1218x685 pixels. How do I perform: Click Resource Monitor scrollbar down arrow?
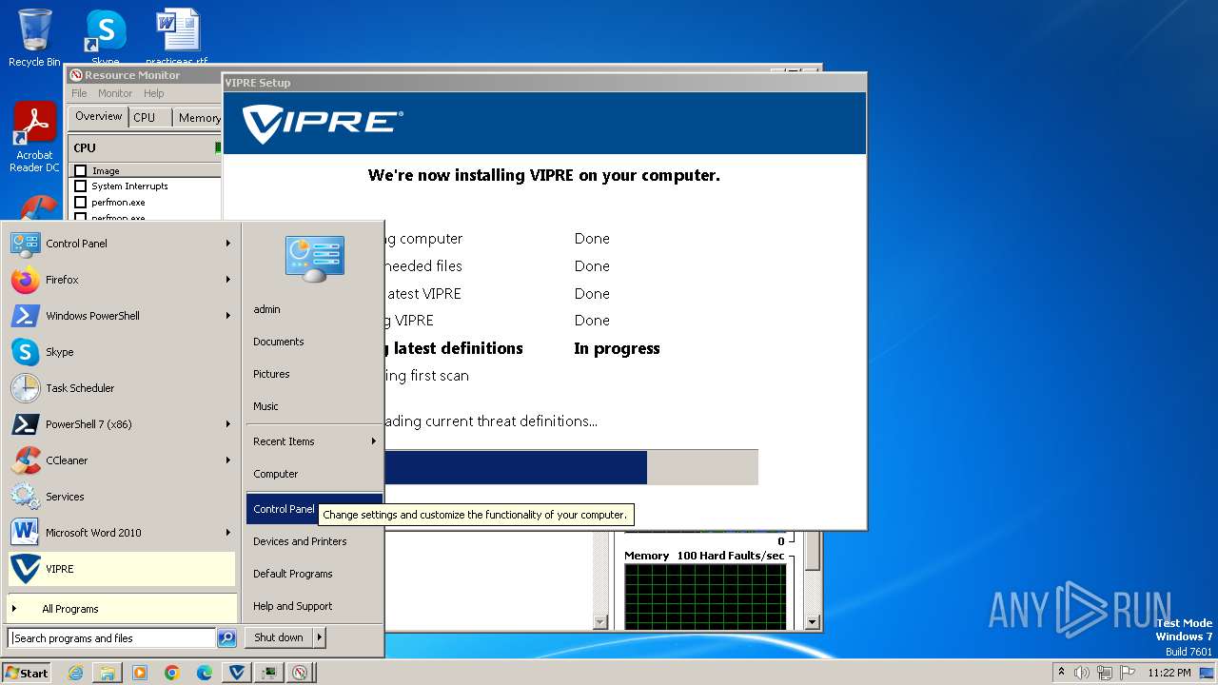(x=812, y=622)
